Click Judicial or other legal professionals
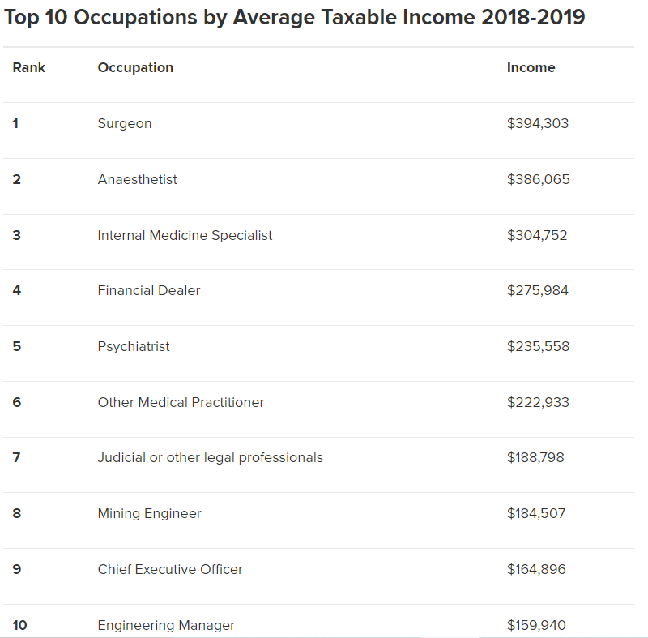This screenshot has height=638, width=648. click(211, 458)
